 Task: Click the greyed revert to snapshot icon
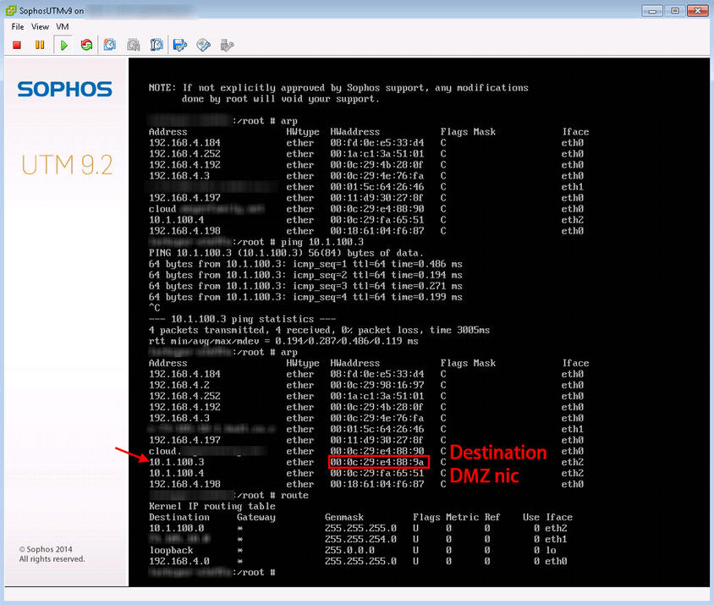point(134,45)
